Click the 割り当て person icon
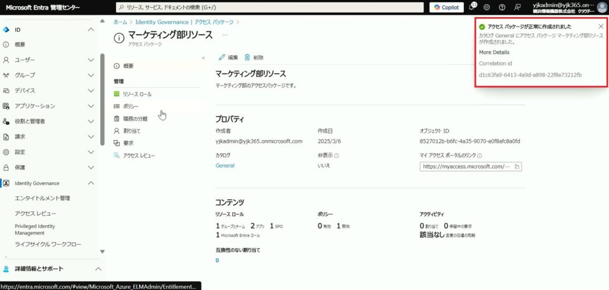This screenshot has width=609, height=290. coord(117,131)
